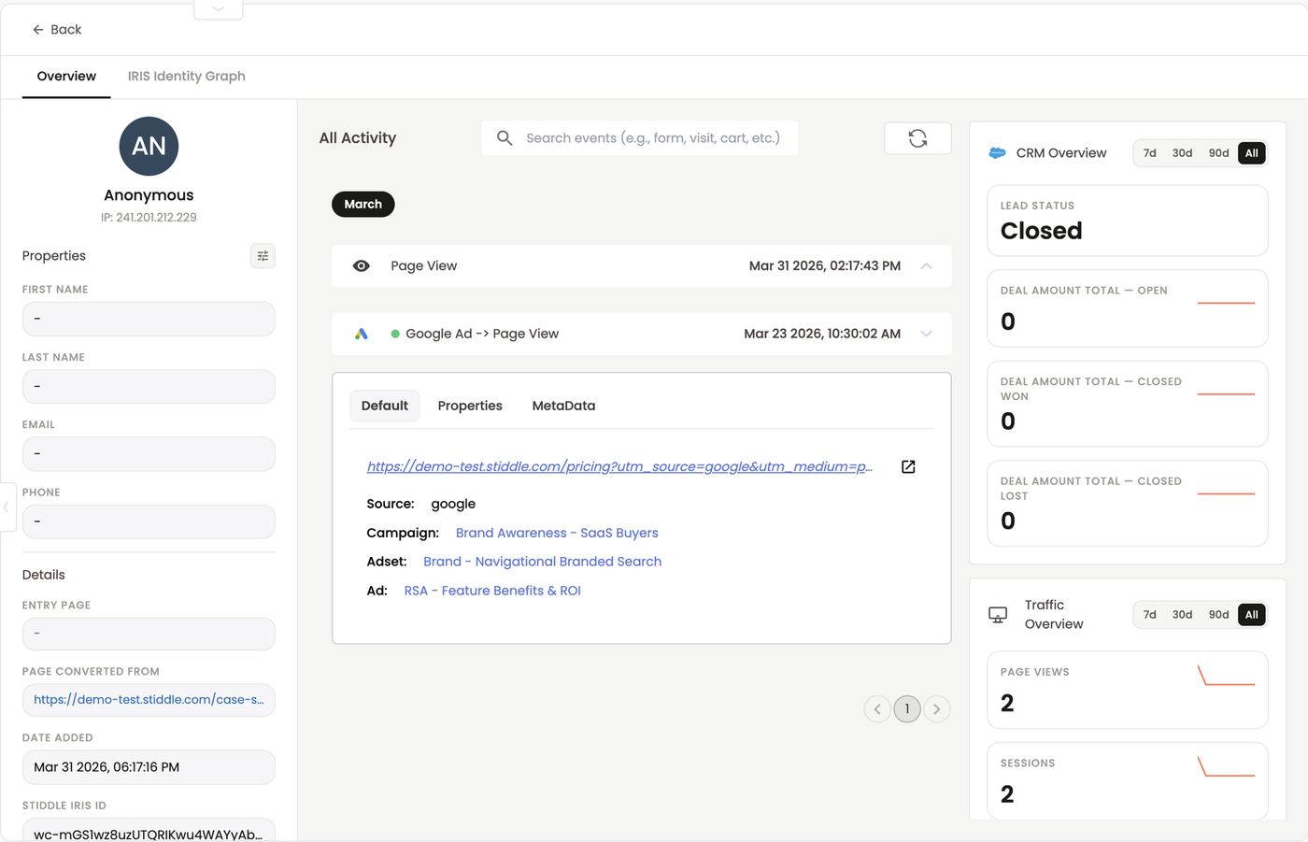Toggle the Page View row chevron
The width and height of the screenshot is (1308, 842).
click(x=926, y=266)
